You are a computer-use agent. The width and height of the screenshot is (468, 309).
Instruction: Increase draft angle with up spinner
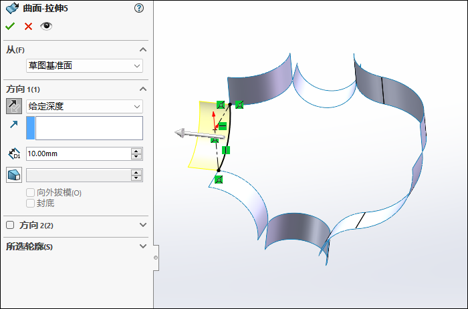tap(136, 172)
